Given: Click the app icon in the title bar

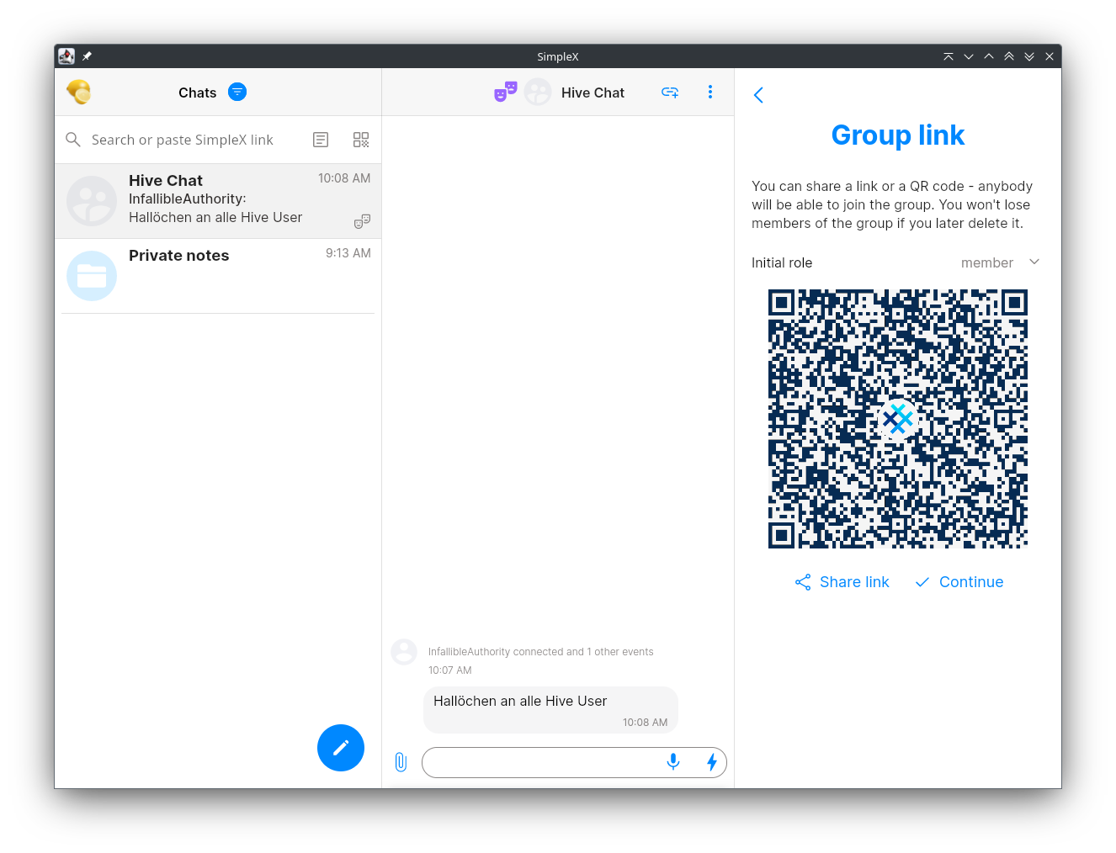Looking at the screenshot, I should tap(66, 56).
